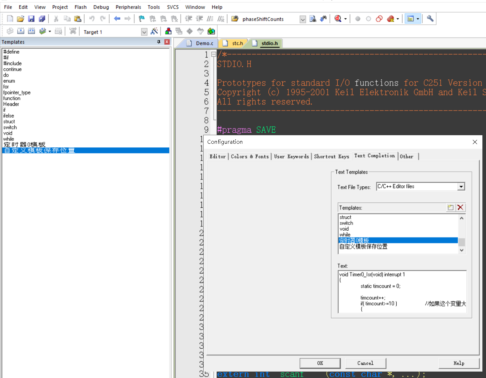The height and width of the screenshot is (378, 486).
Task: Expand the translate file dropdown arrow
Action: [50, 31]
